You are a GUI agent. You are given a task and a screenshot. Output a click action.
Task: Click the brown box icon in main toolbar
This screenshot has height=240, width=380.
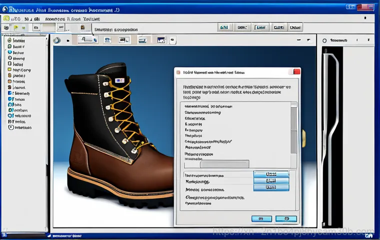[82, 27]
